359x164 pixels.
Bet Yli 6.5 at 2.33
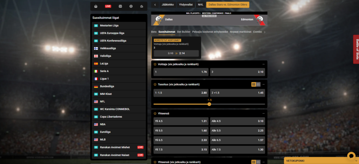181,140
